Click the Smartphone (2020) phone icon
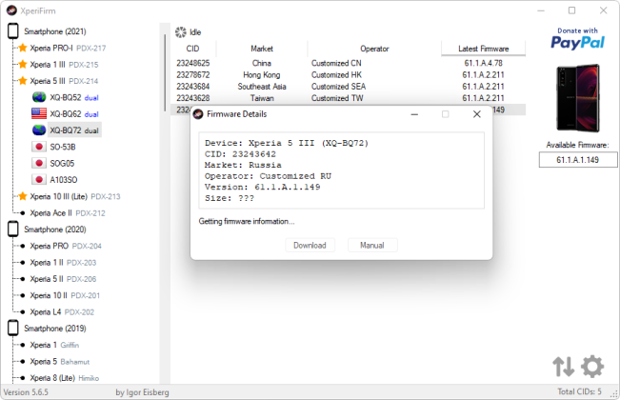 [13, 230]
